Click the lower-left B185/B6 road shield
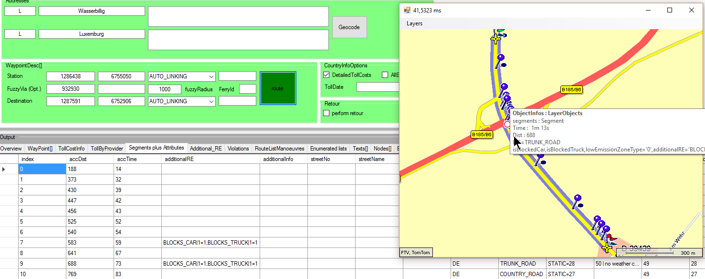Viewport: 705px width, 279px height. pos(482,135)
